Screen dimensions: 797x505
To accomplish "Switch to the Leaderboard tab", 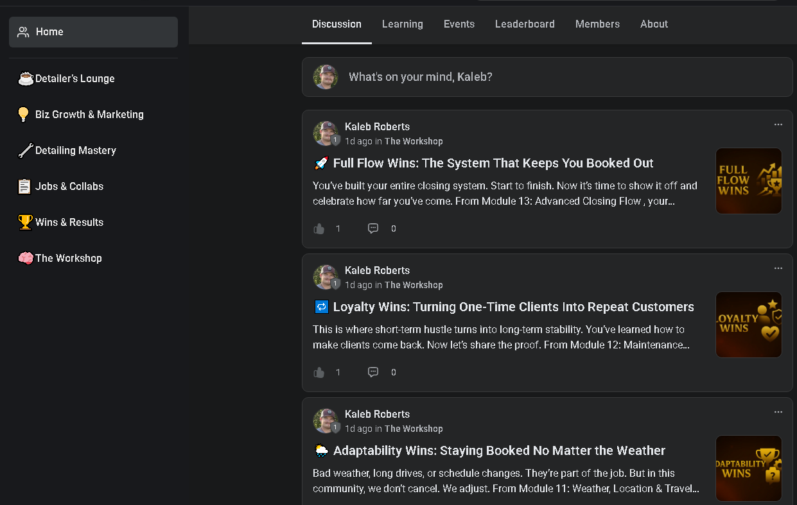I will click(525, 24).
